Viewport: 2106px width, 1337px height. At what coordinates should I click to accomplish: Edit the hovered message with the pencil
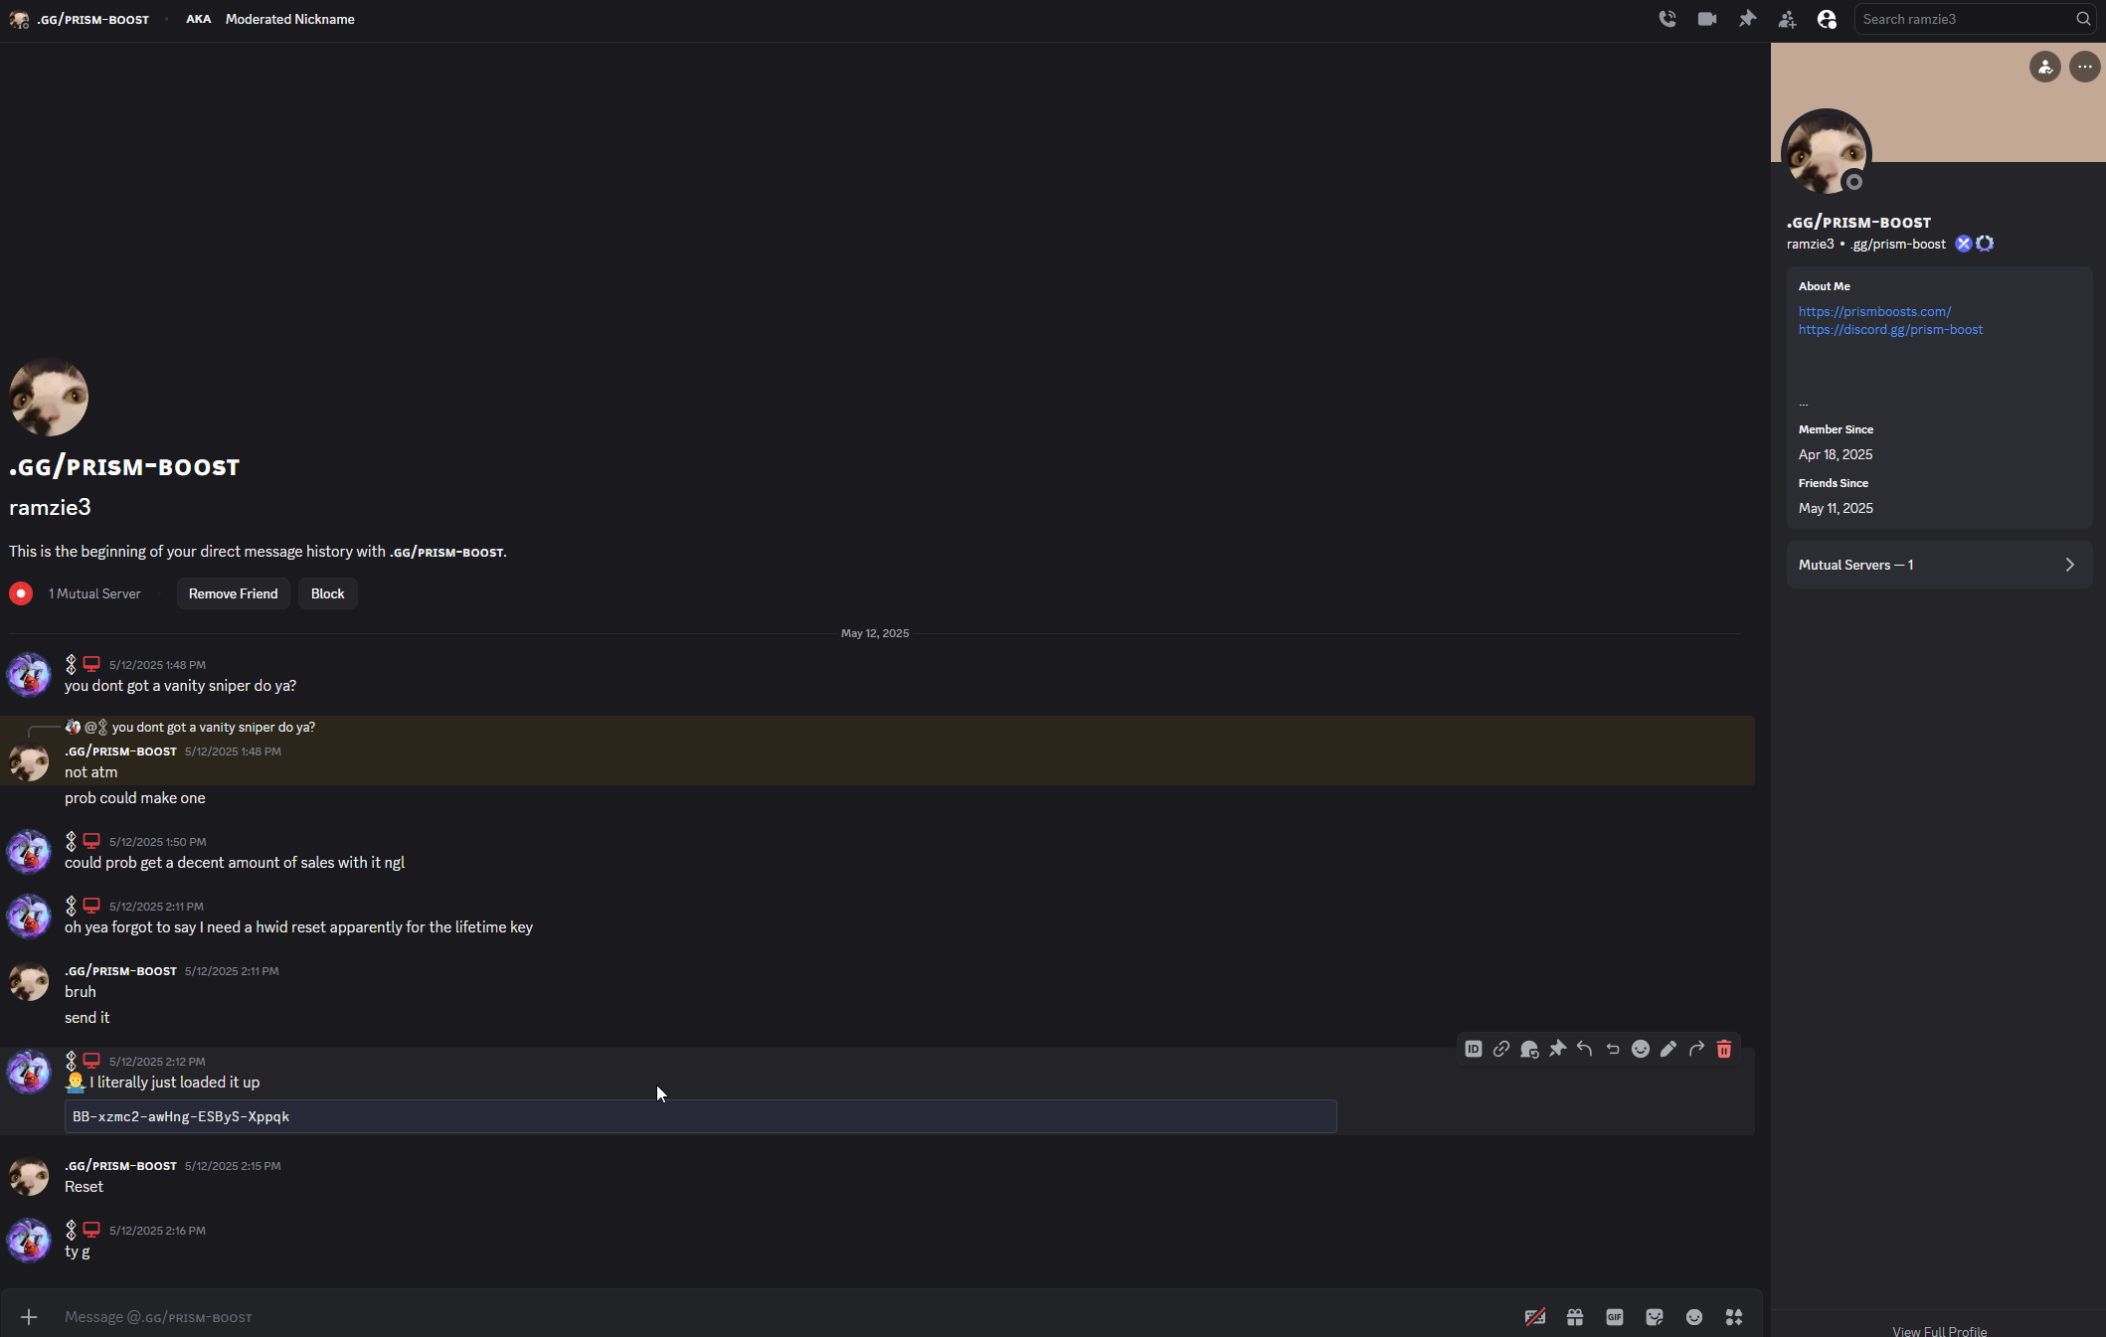(x=1668, y=1049)
